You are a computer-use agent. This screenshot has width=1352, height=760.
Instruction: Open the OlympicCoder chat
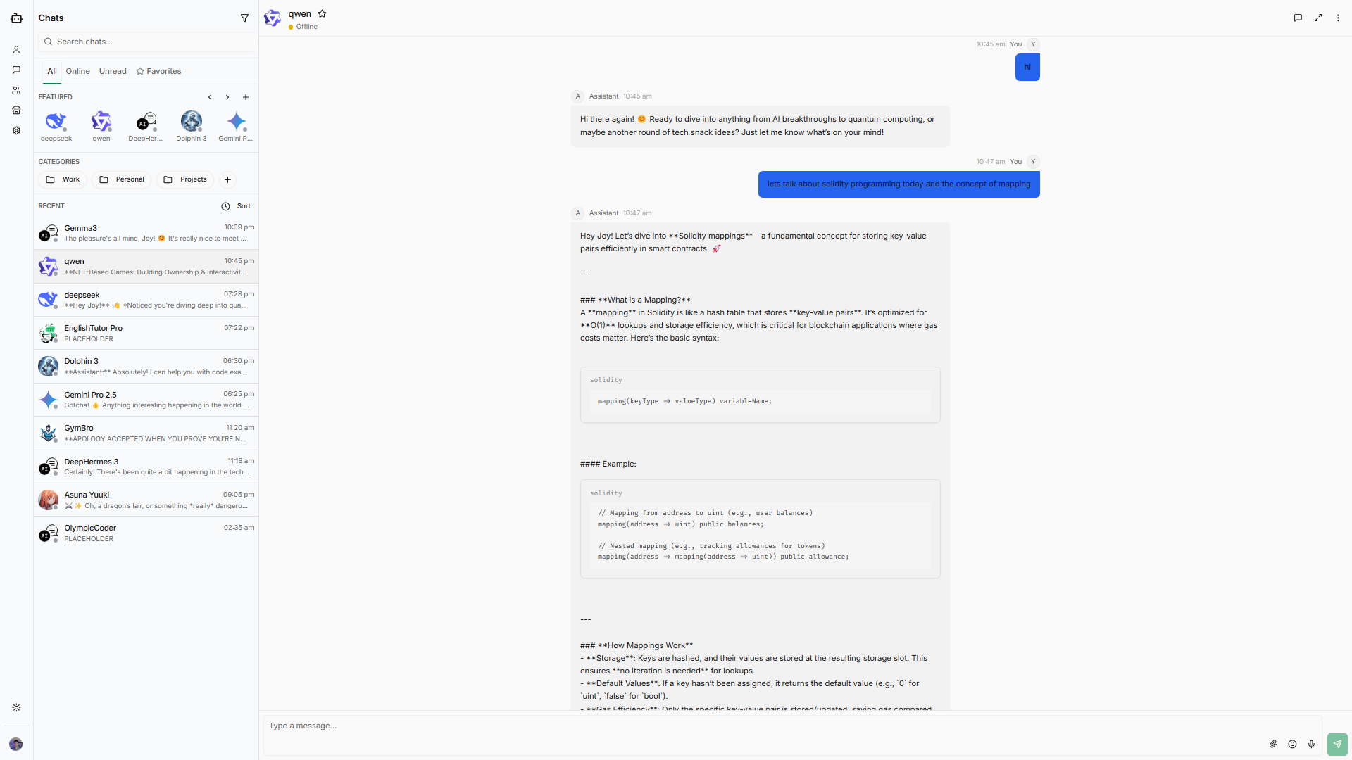pyautogui.click(x=146, y=533)
